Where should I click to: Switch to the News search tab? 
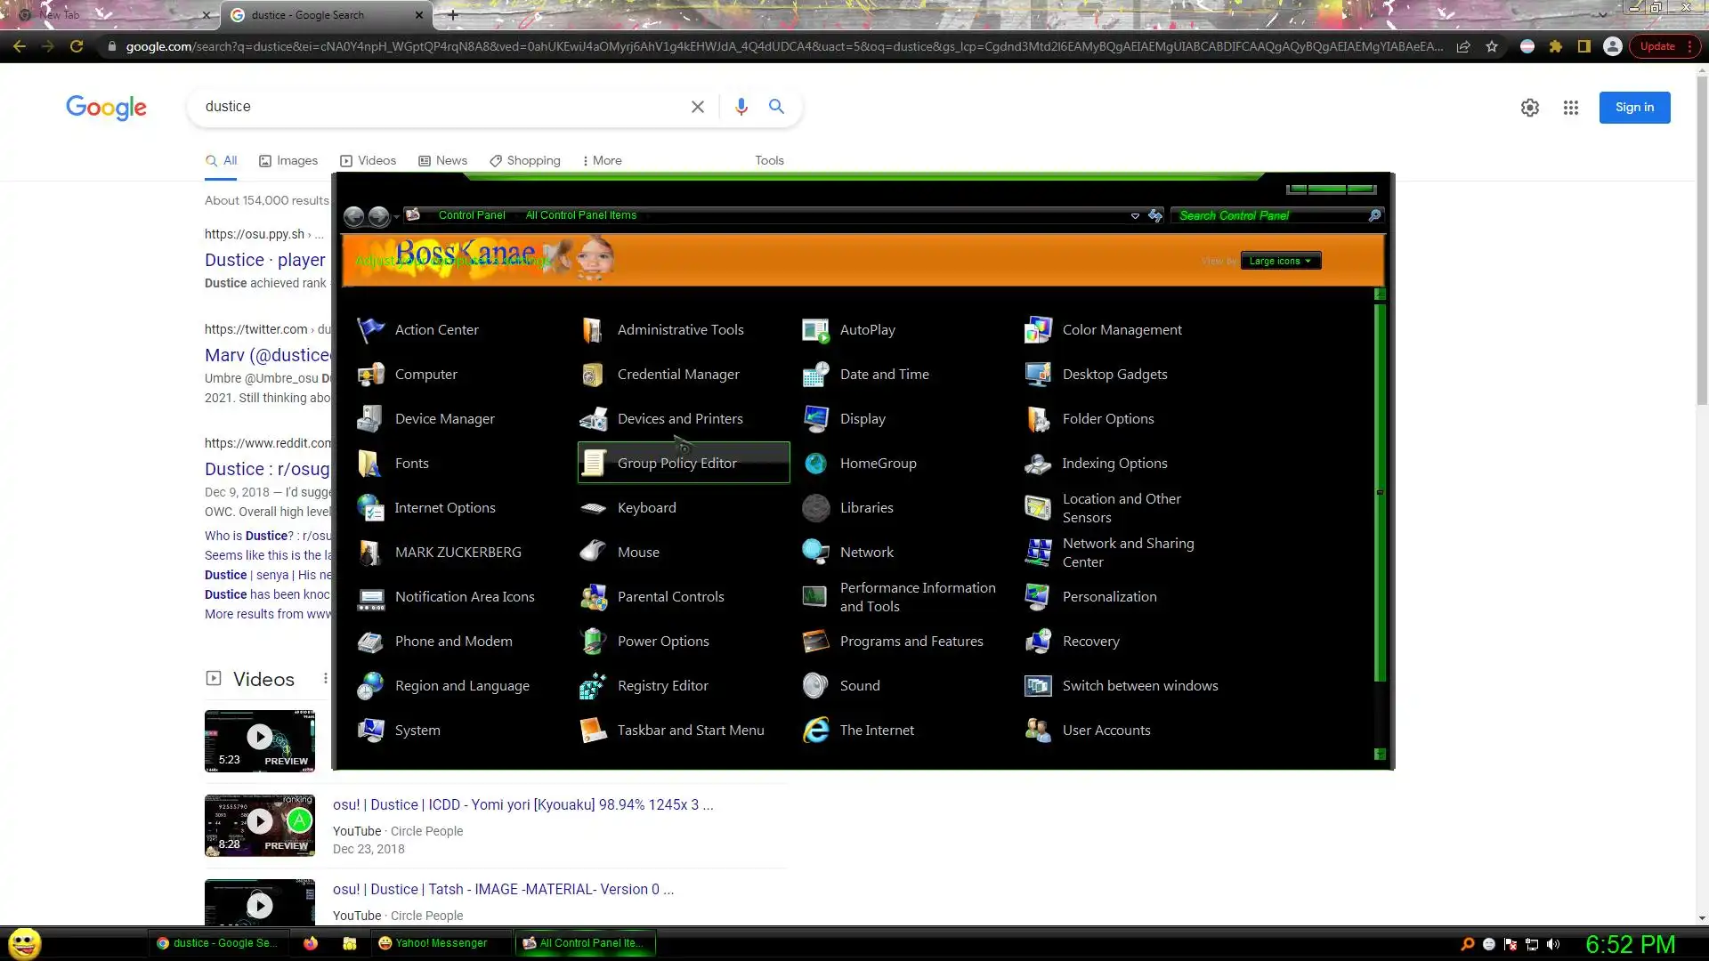[x=443, y=160]
